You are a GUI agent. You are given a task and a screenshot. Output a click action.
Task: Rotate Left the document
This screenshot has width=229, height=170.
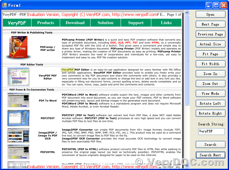pyautogui.click(x=210, y=103)
